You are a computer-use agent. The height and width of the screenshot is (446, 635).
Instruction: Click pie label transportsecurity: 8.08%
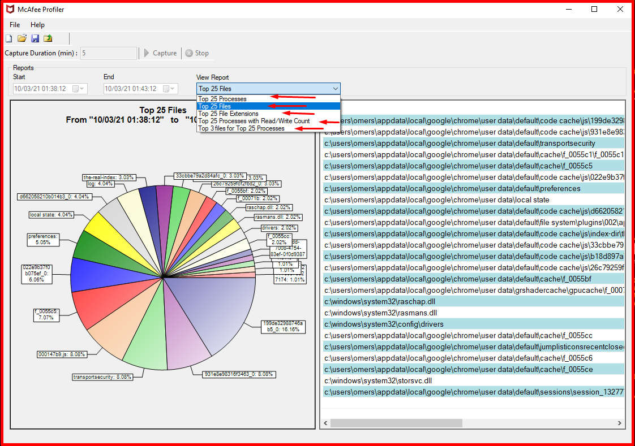tap(102, 377)
